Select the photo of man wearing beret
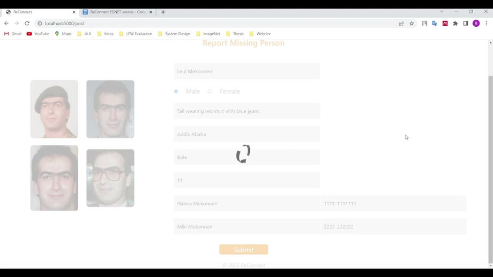 tap(54, 109)
